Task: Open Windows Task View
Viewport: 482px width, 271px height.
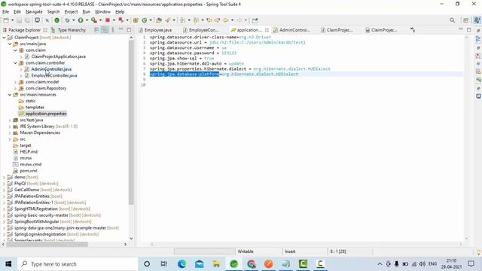Action: 164,263
